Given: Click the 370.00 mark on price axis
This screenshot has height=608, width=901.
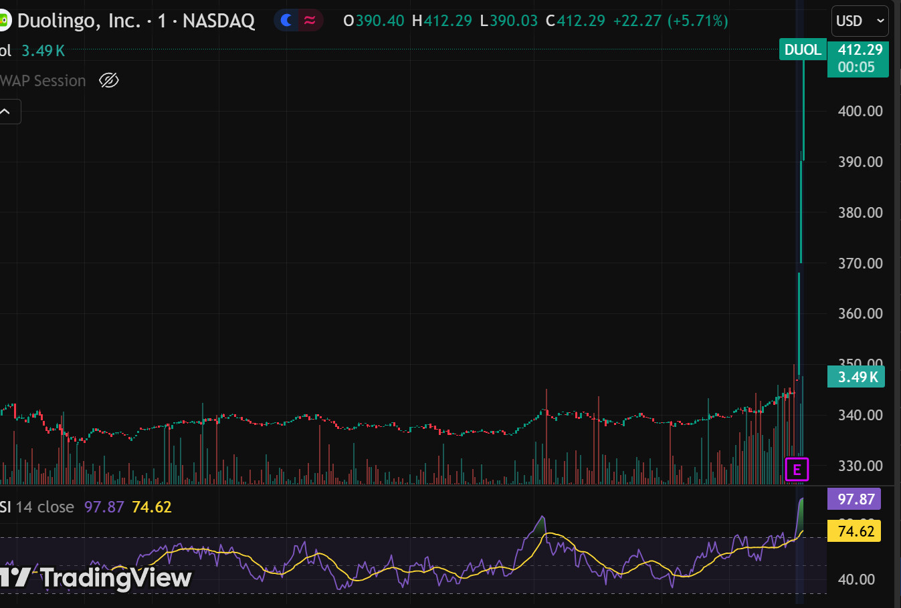Looking at the screenshot, I should pos(860,263).
